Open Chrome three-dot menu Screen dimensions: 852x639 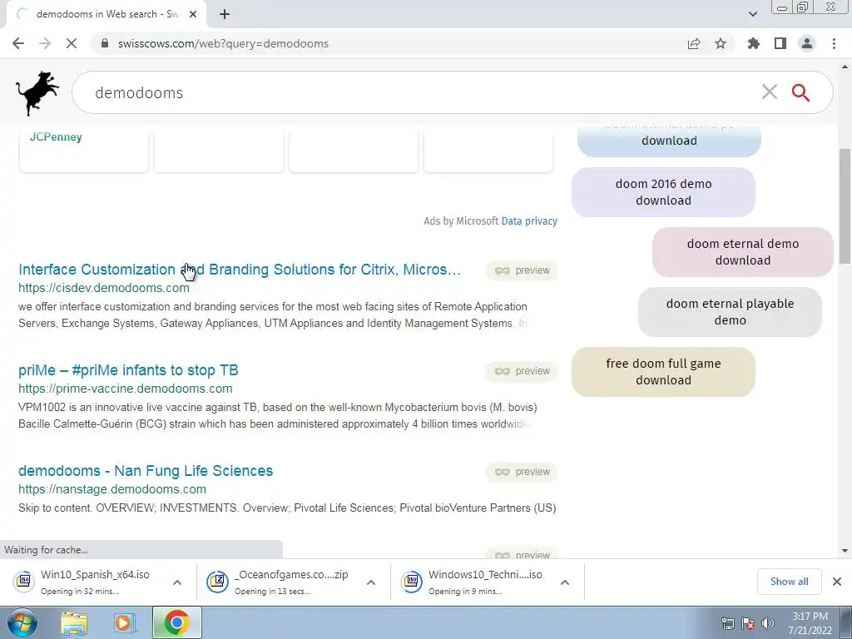tap(834, 43)
